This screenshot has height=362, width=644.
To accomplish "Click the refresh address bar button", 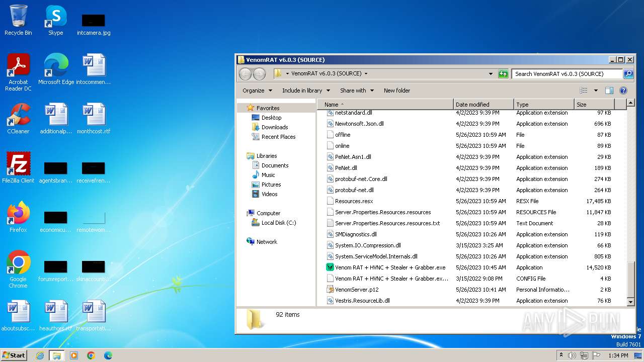I will [x=503, y=74].
